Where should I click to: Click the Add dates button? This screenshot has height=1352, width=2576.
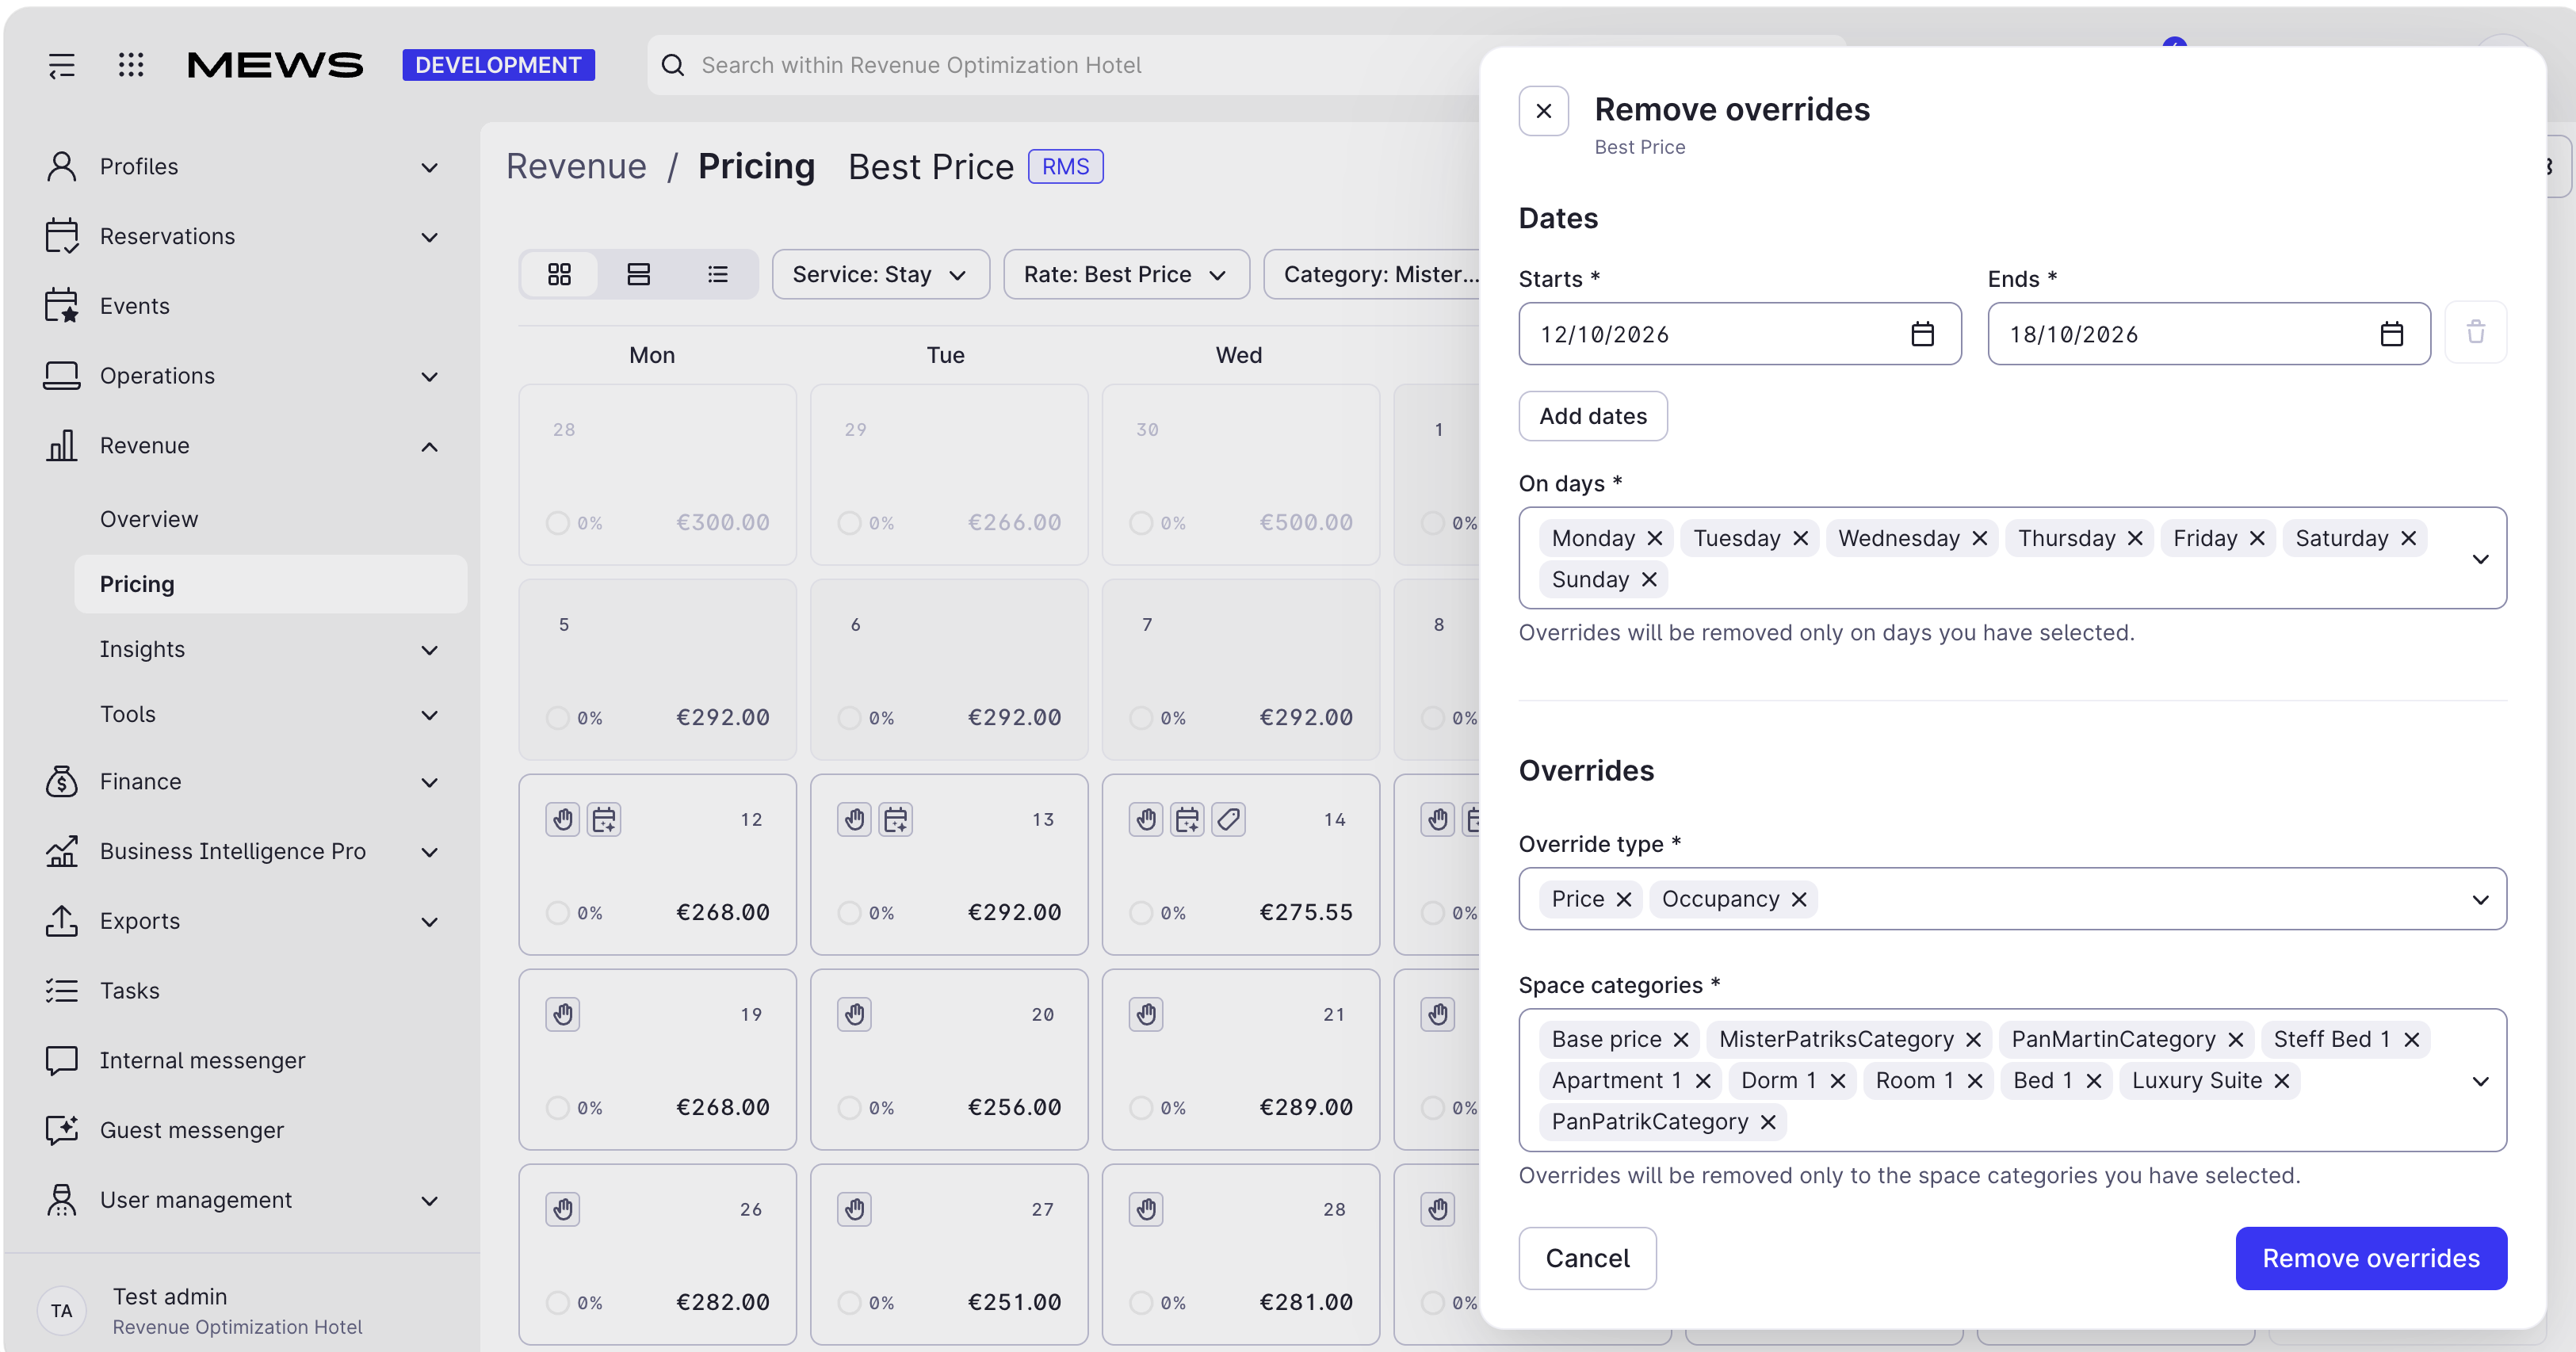1593,416
